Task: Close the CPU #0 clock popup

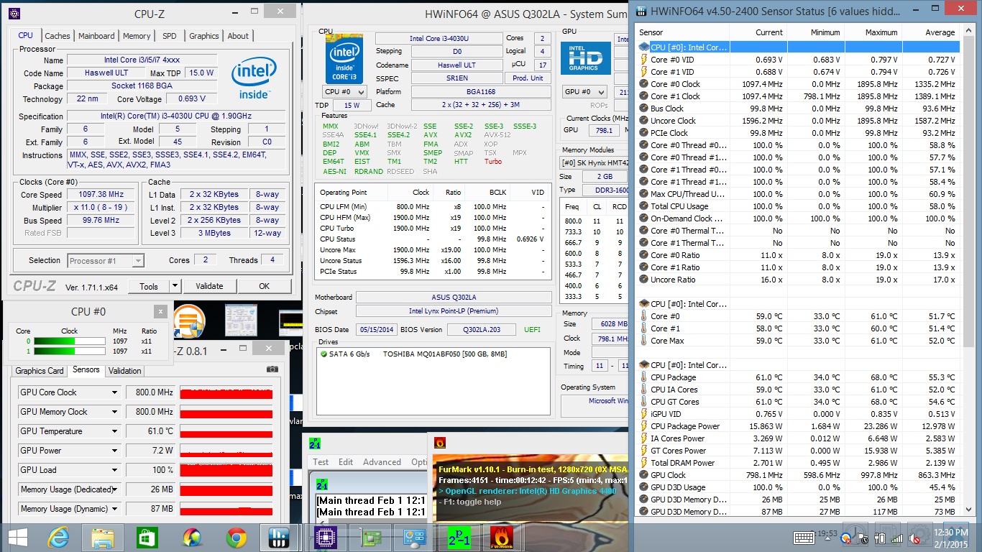Action: pos(160,311)
